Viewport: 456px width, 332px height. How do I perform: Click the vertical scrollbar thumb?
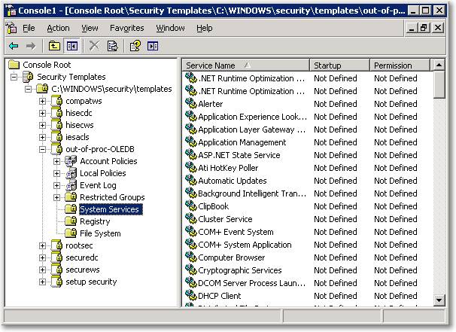pyautogui.click(x=439, y=84)
